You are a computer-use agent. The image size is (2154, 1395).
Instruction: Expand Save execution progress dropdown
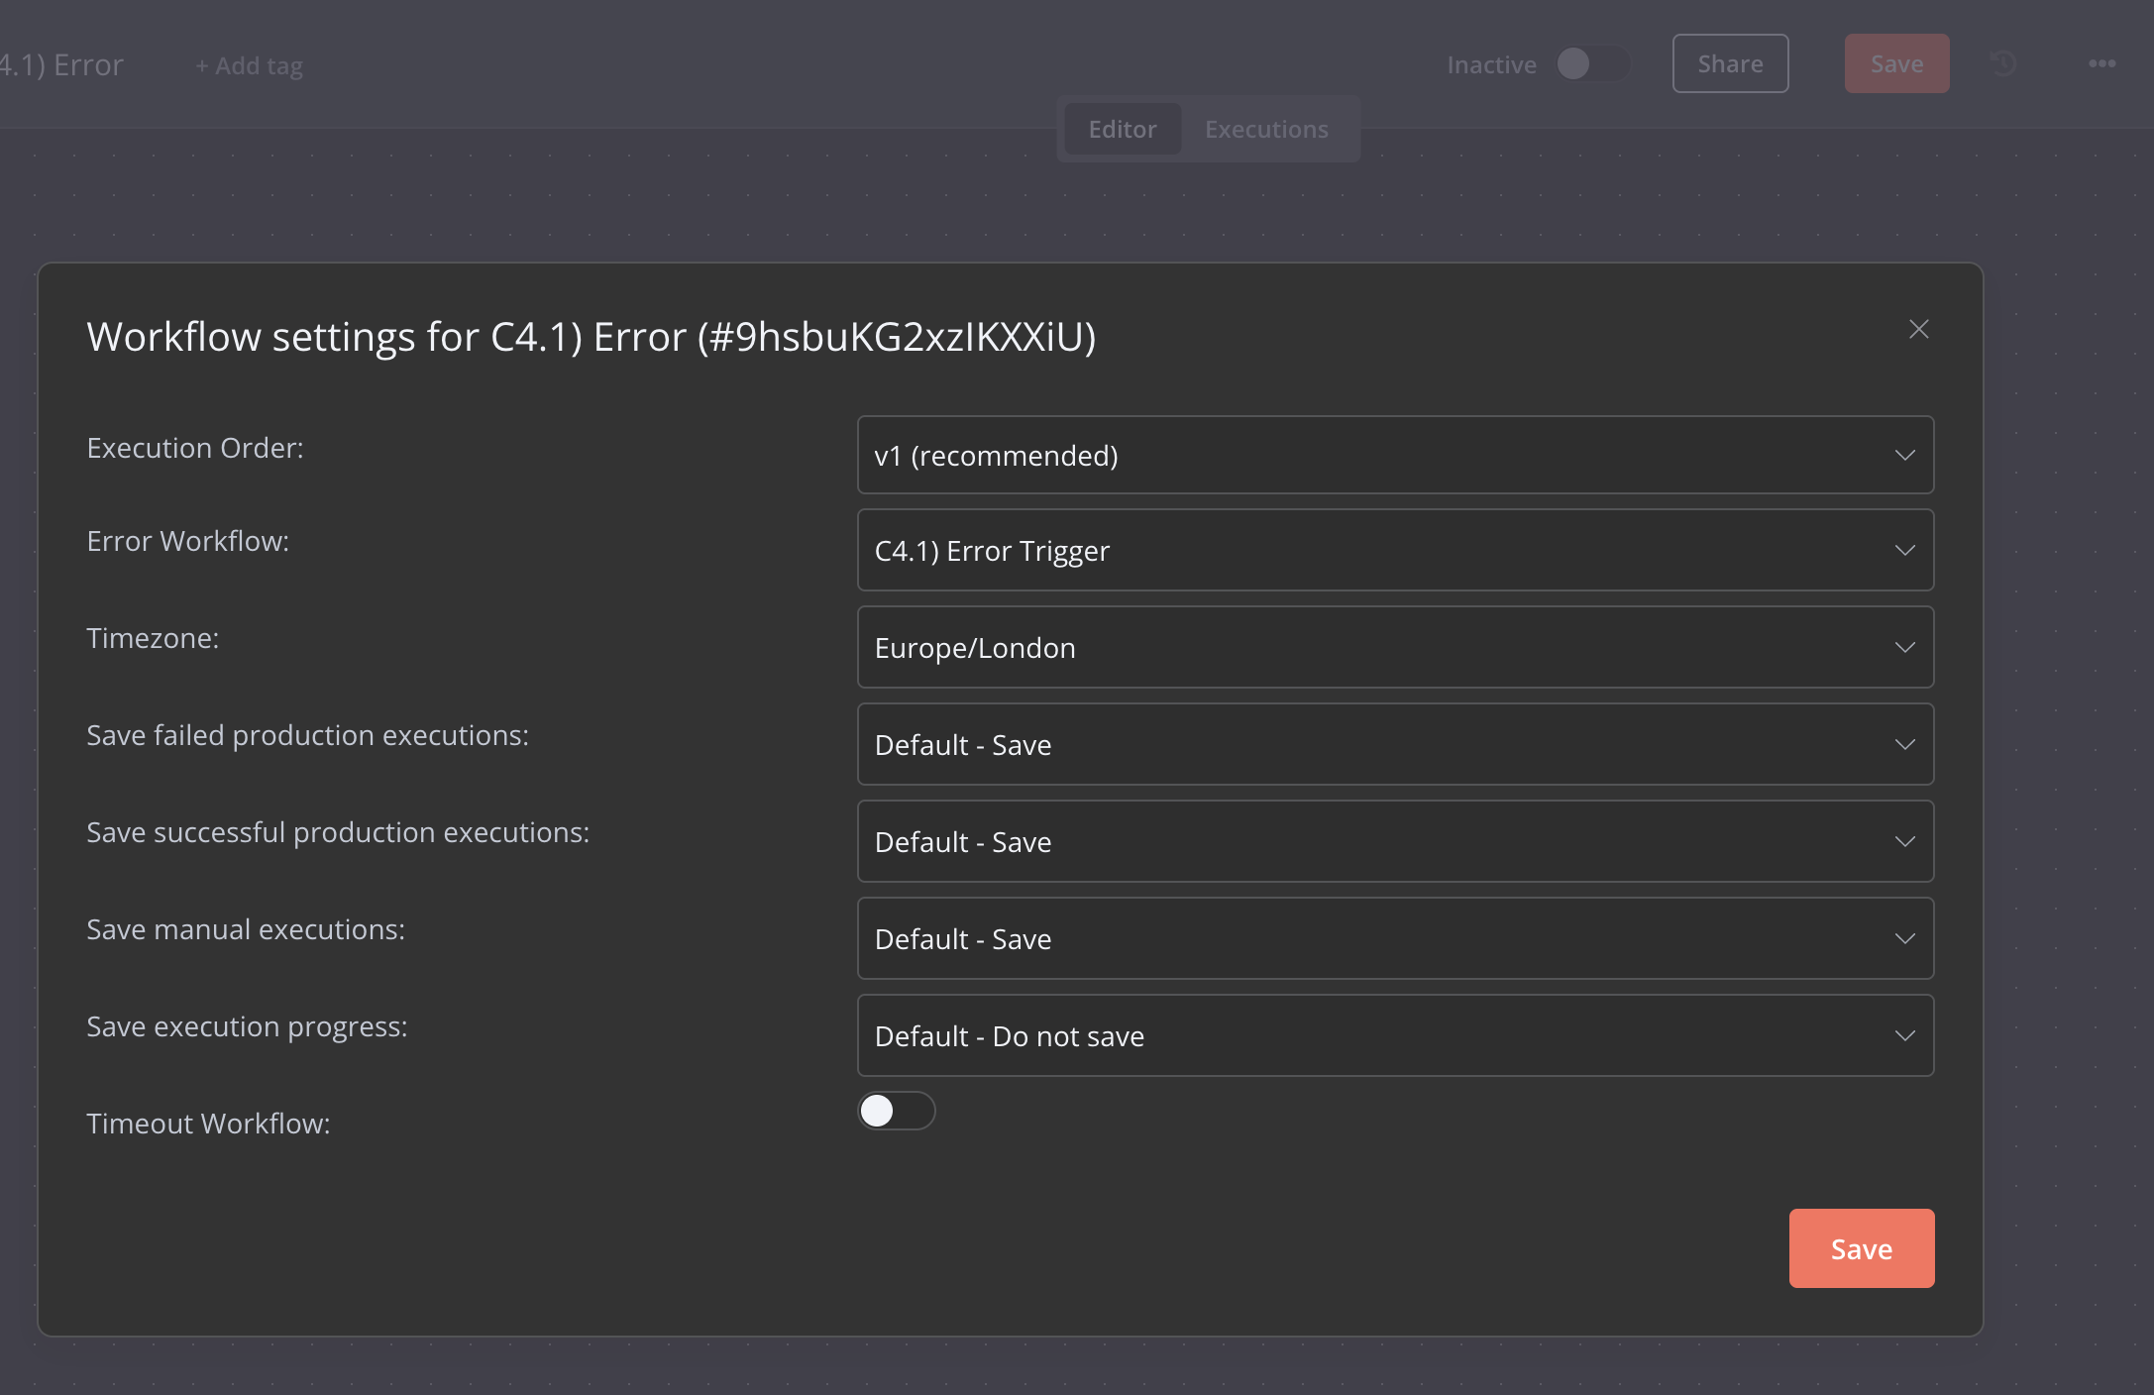pyautogui.click(x=1395, y=1035)
